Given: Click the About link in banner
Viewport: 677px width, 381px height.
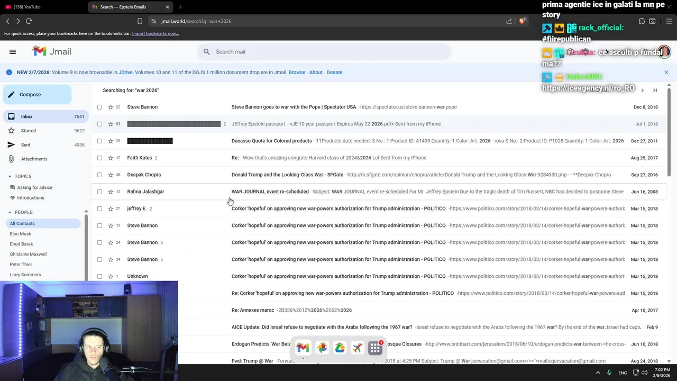Looking at the screenshot, I should [x=316, y=72].
